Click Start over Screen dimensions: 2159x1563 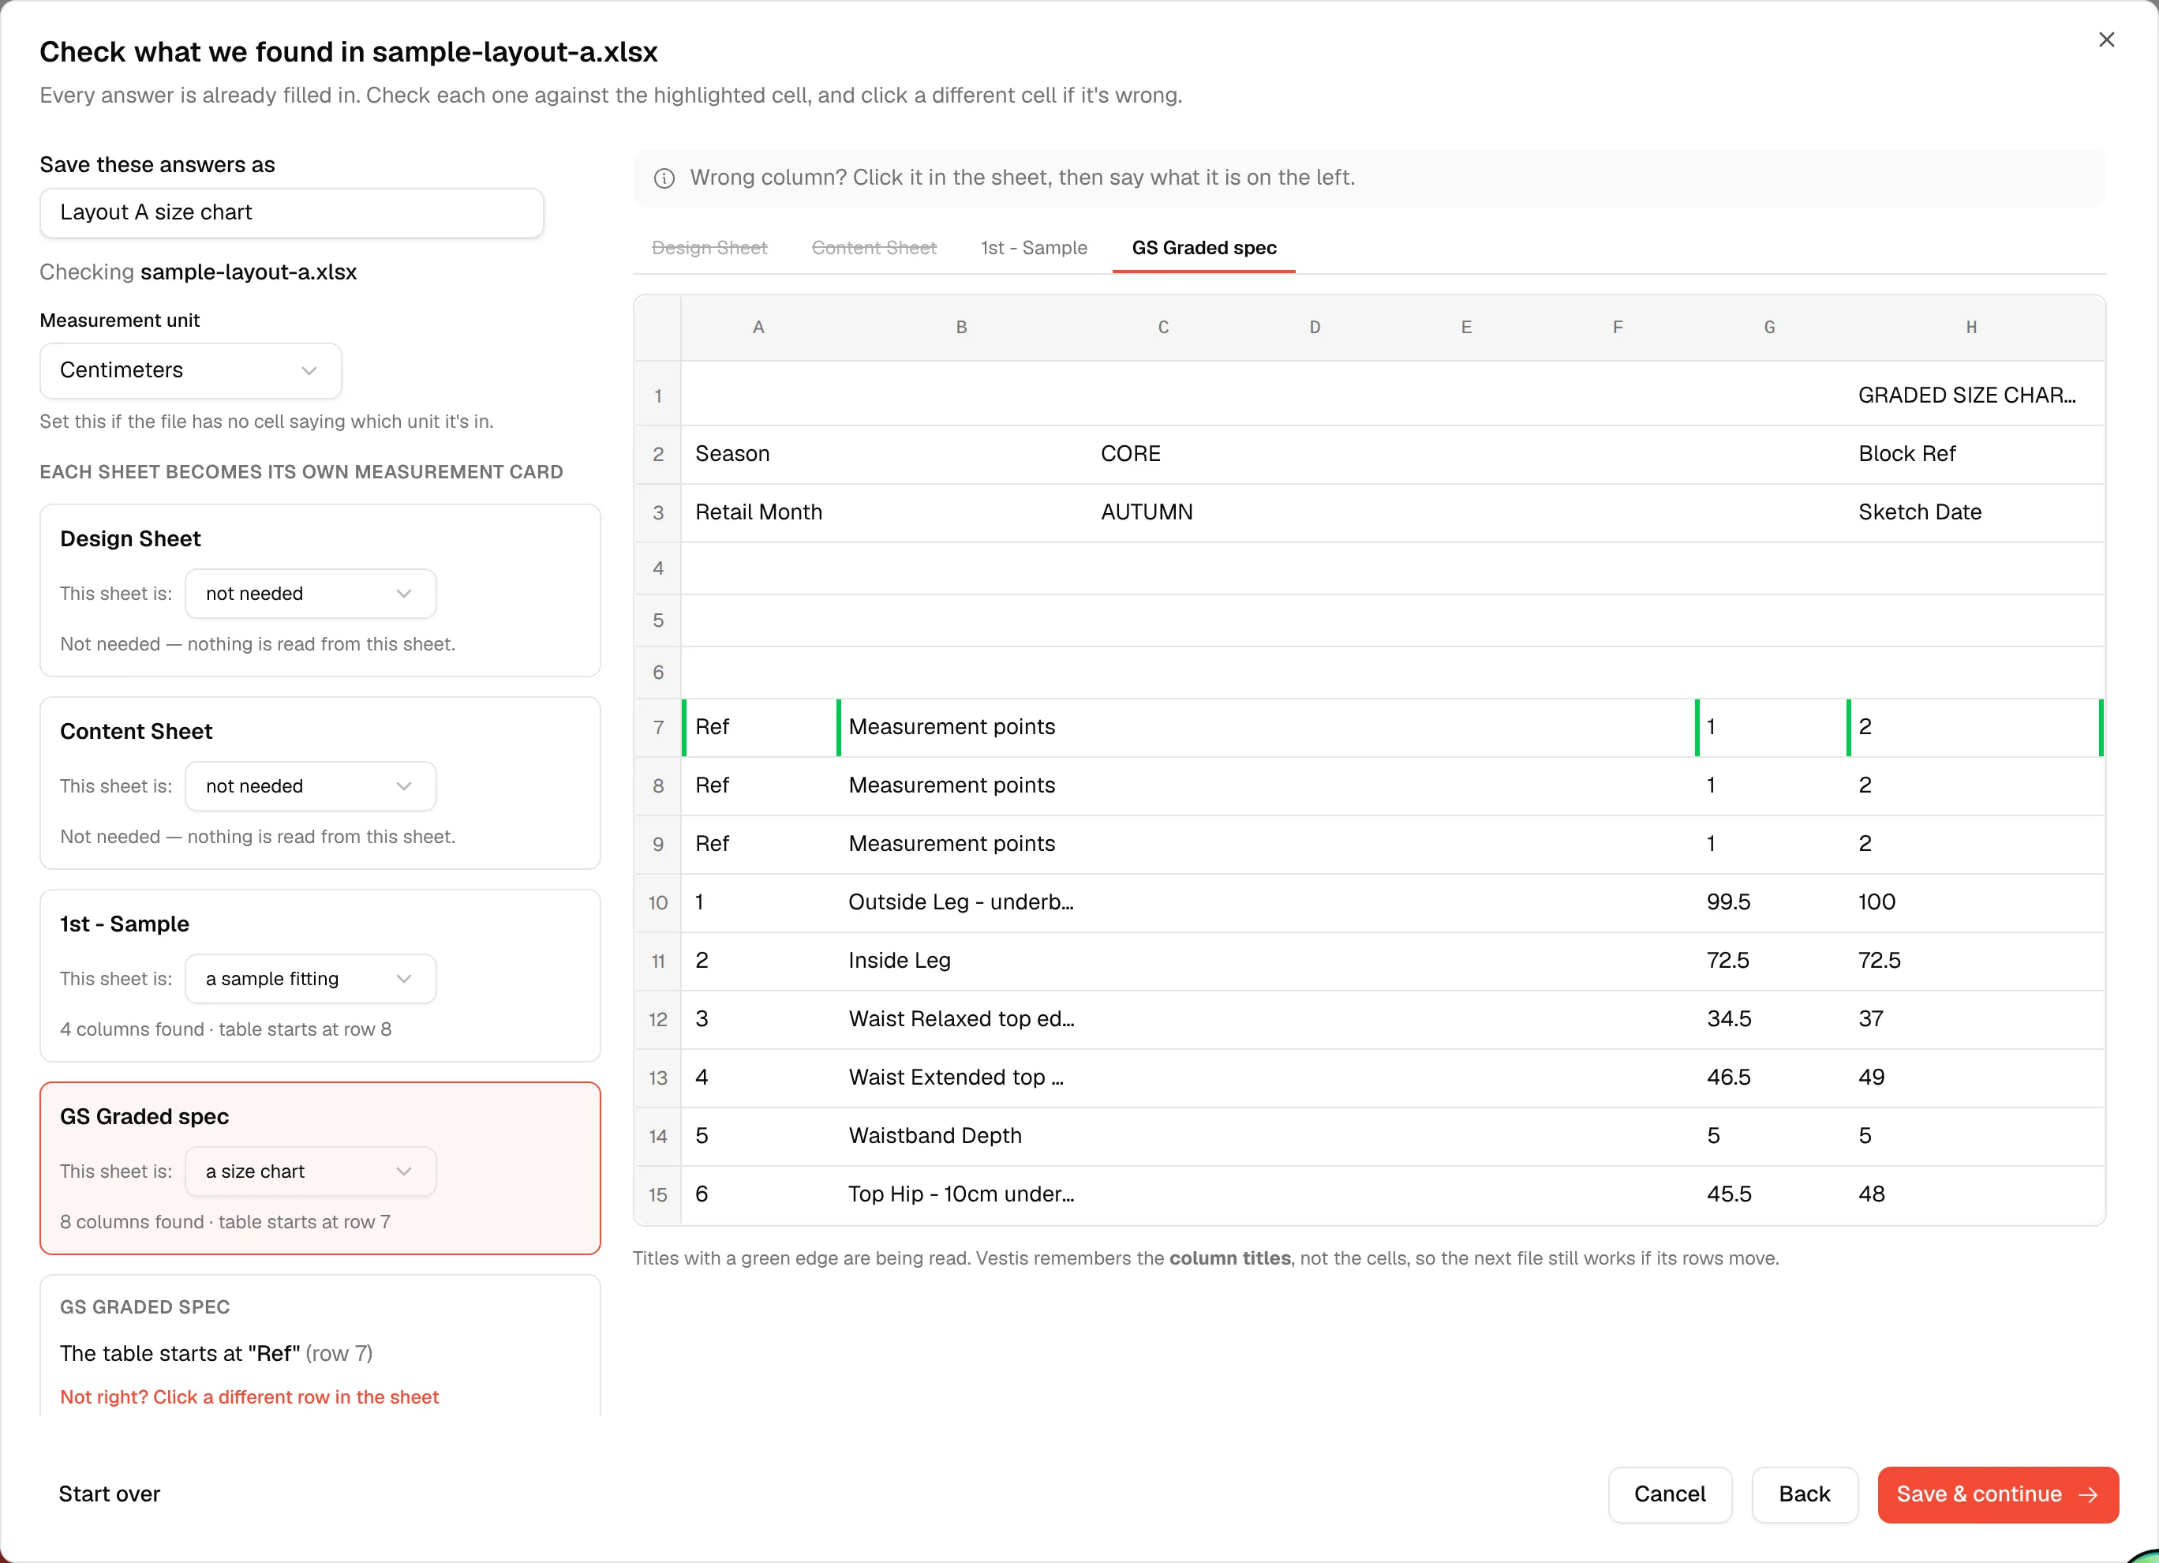coord(110,1494)
